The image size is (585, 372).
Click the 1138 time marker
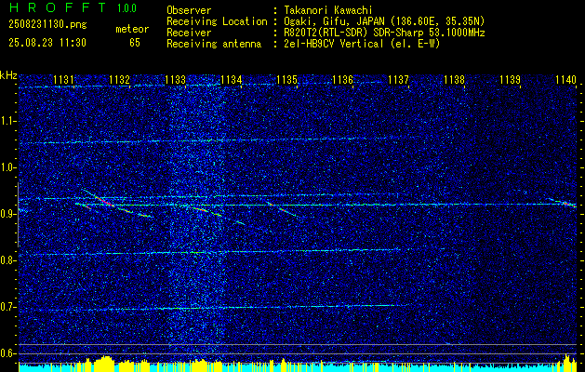(x=455, y=79)
